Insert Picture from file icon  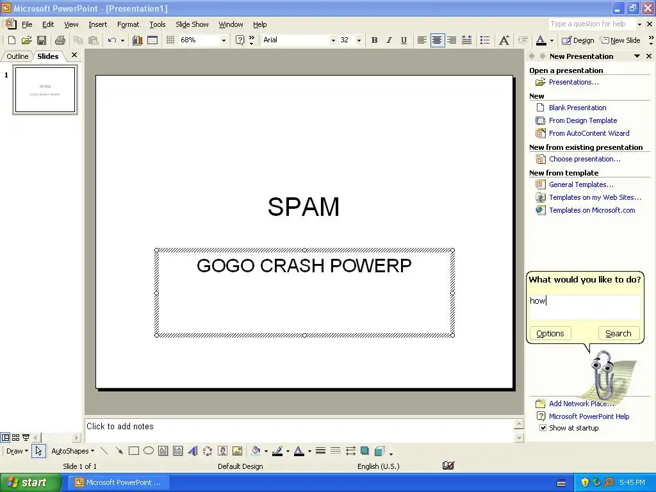(x=237, y=451)
